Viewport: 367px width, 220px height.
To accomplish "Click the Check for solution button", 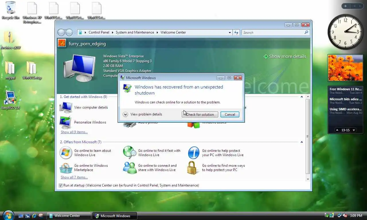I will (x=200, y=115).
